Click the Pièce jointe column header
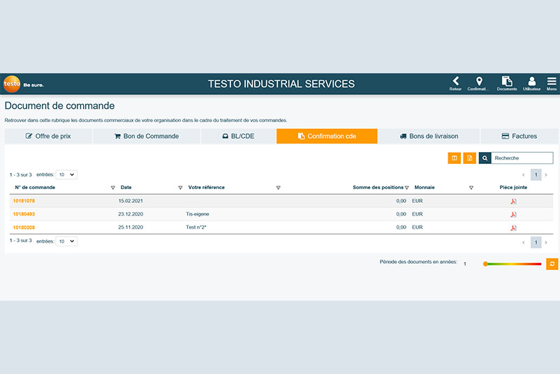 [513, 188]
